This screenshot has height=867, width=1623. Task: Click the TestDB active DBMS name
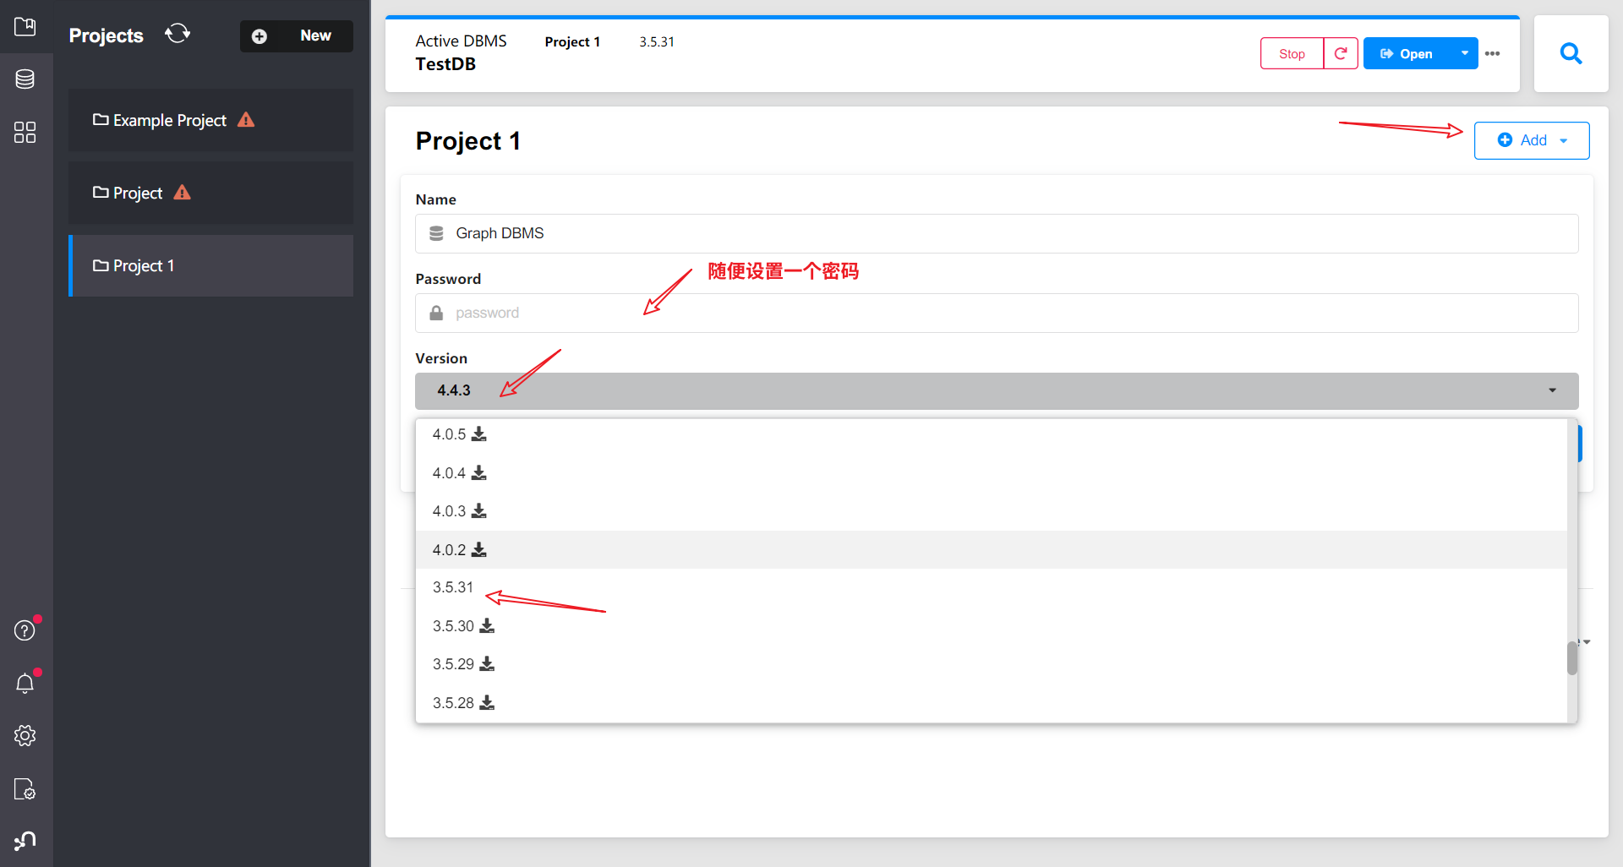point(445,64)
